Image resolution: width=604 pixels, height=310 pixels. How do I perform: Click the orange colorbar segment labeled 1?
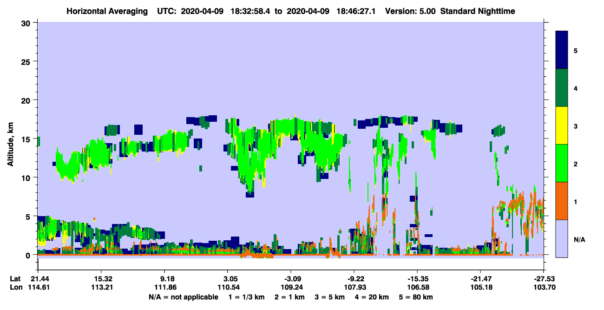(x=562, y=201)
